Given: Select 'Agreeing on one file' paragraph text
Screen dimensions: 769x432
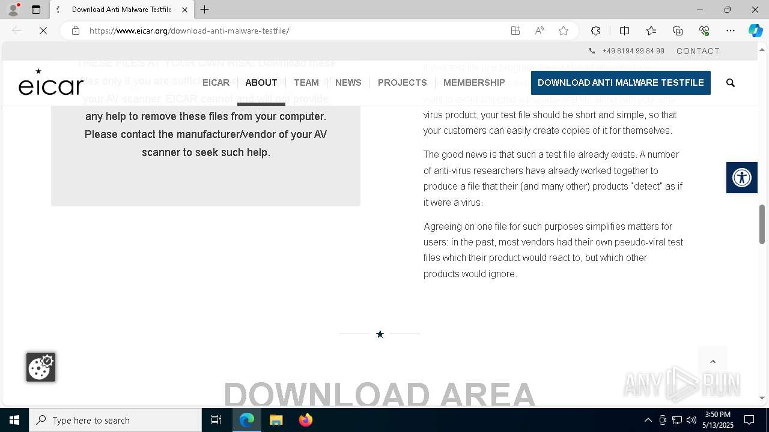Looking at the screenshot, I should (553, 250).
